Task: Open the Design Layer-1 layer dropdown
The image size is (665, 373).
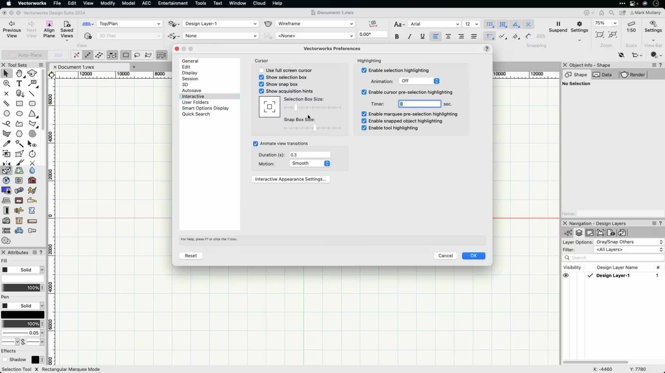Action: coord(220,24)
